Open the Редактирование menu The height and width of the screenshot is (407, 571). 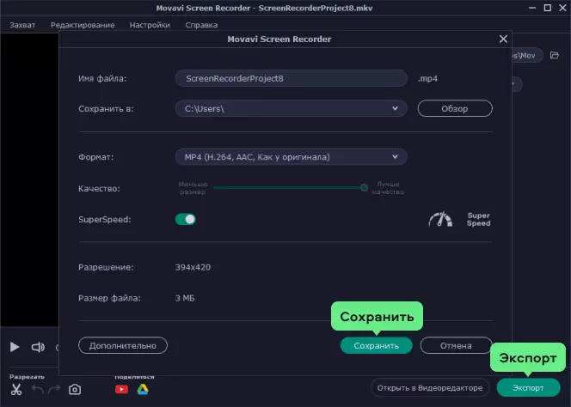83,25
